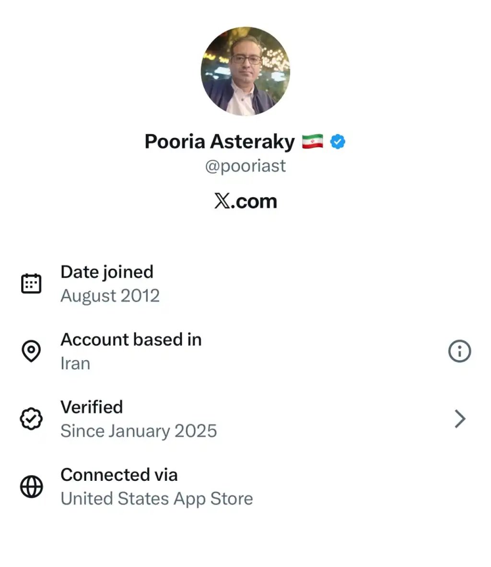Open the account location info icon
This screenshot has height=567, width=491.
459,352
